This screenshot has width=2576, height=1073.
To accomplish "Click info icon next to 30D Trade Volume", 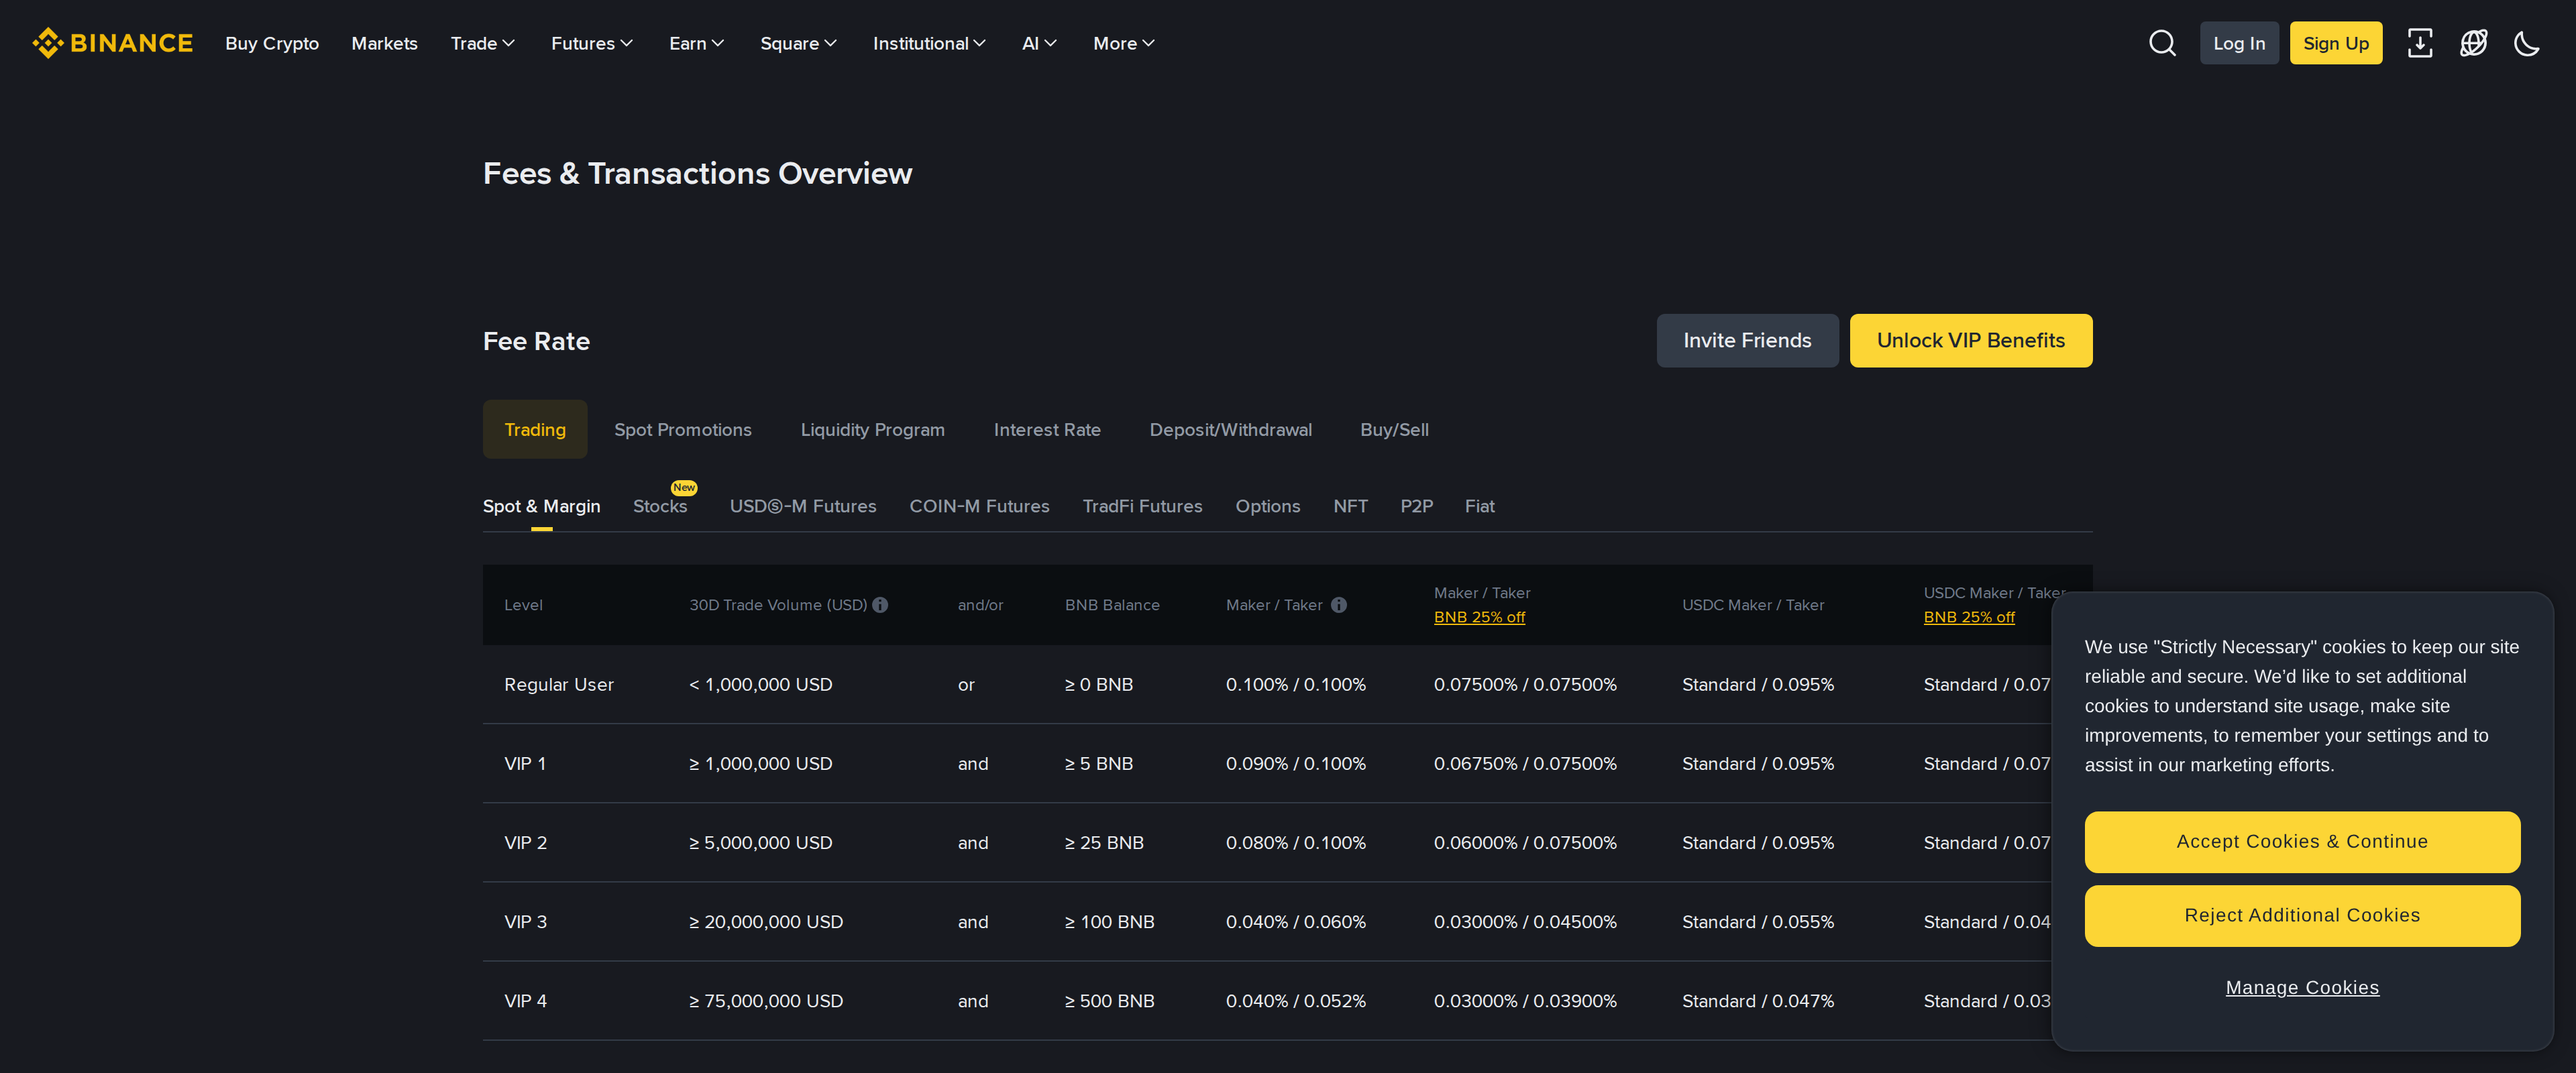I will pos(880,605).
